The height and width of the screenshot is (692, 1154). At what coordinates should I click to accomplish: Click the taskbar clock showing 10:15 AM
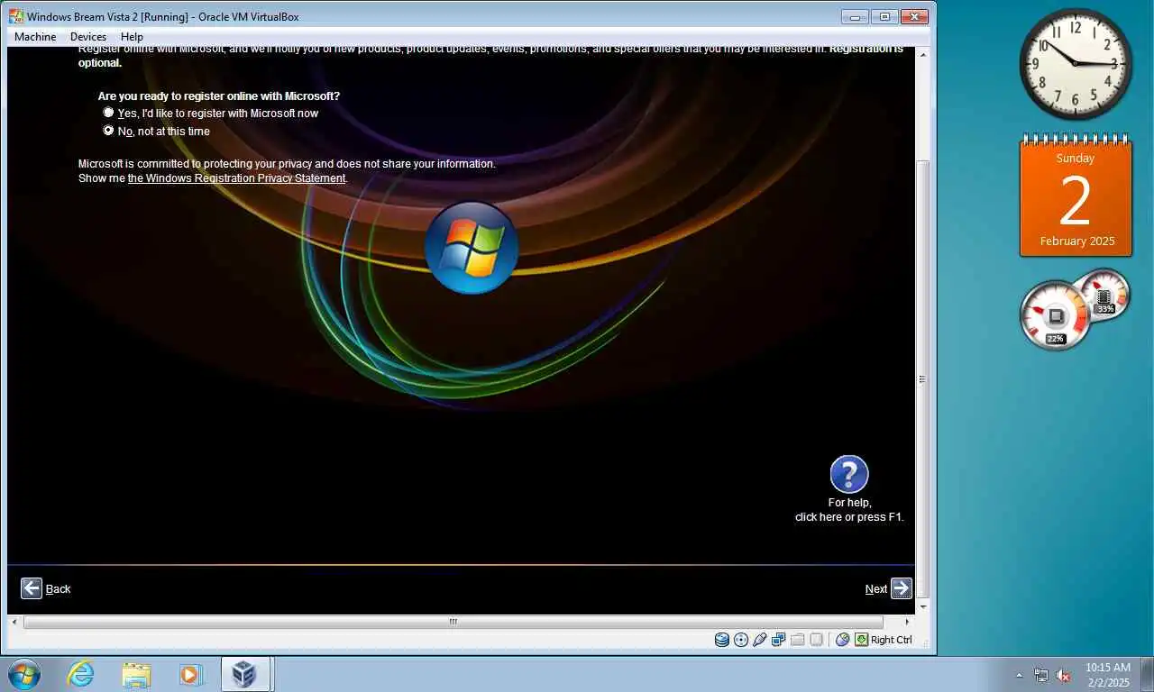click(x=1108, y=675)
